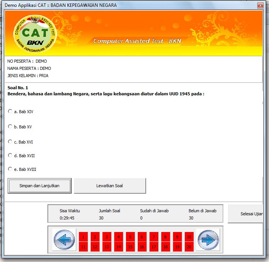Jump to question number 1 box
Viewport: 269px width, 262px height.
83,237
